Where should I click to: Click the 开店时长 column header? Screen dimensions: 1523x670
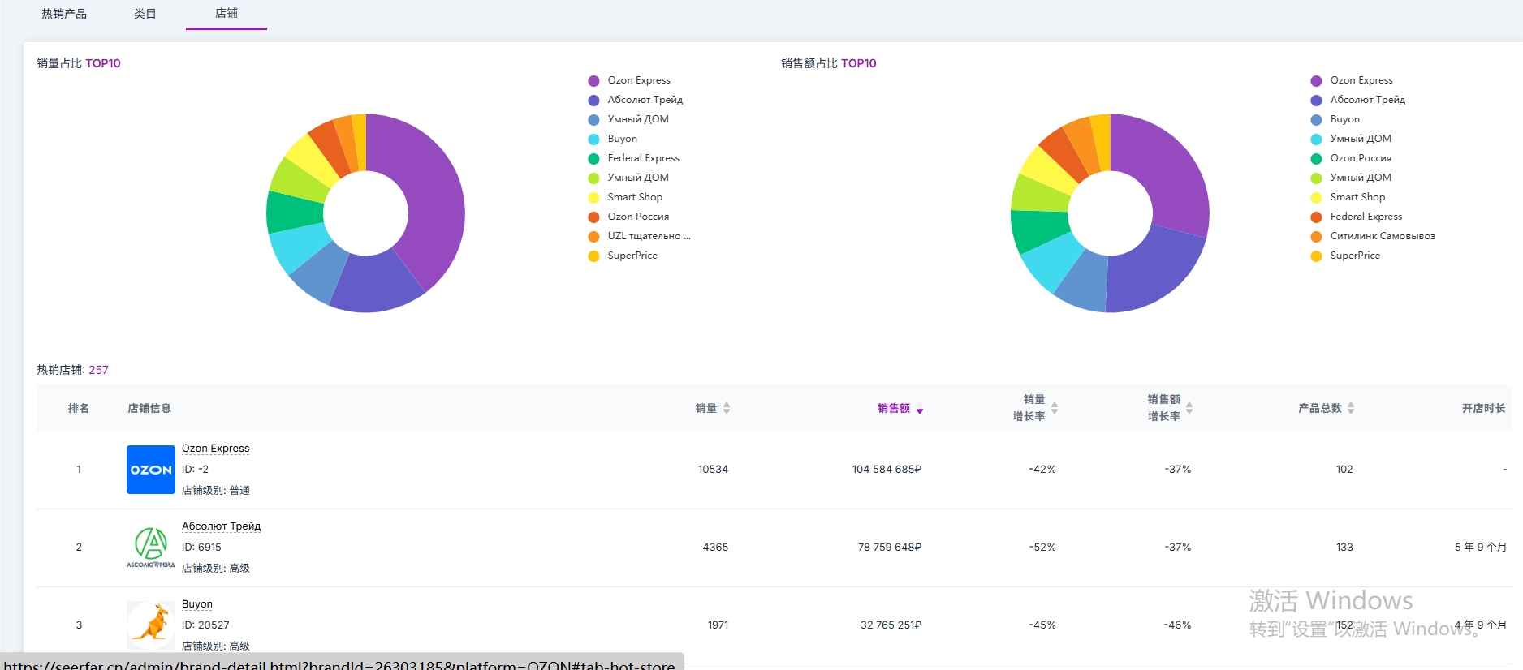point(1483,408)
